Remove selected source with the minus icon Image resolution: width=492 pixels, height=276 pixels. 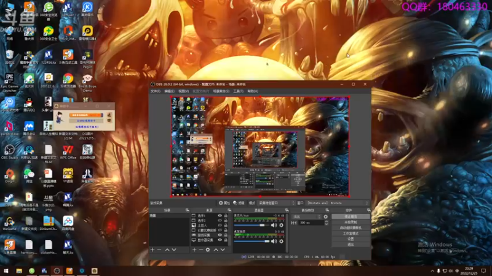(x=201, y=250)
